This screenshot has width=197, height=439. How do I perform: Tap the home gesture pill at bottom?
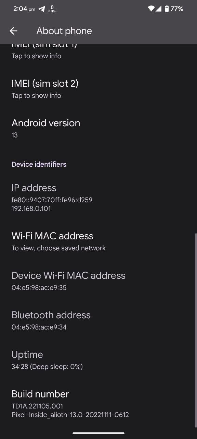pos(98,433)
